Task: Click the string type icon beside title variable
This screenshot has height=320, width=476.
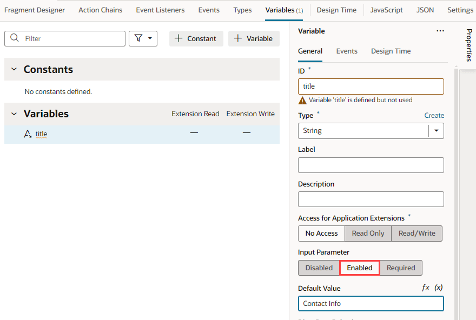Action: point(28,134)
